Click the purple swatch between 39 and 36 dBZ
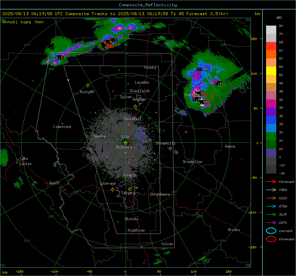 pos(271,112)
